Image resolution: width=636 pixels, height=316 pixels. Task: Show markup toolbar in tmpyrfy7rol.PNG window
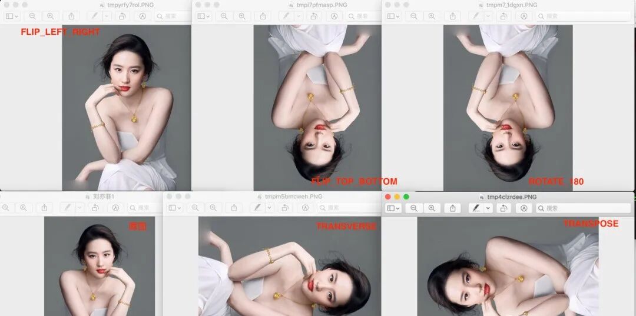coord(143,16)
